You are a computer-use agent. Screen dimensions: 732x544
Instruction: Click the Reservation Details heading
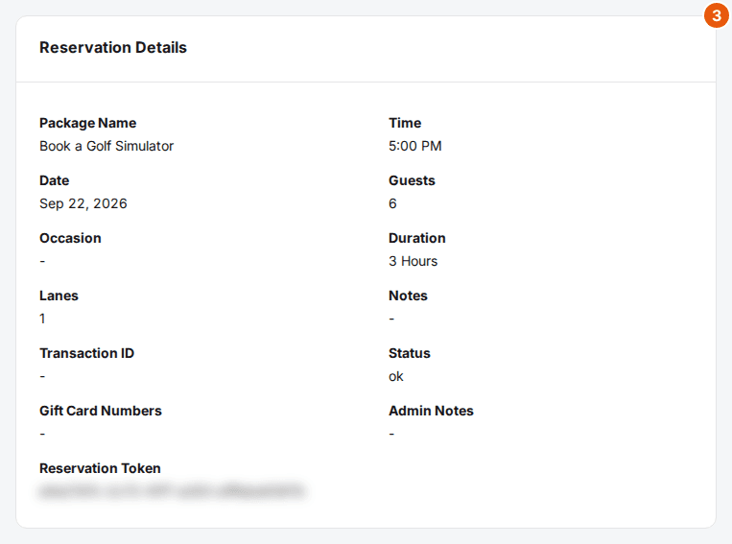pos(113,48)
